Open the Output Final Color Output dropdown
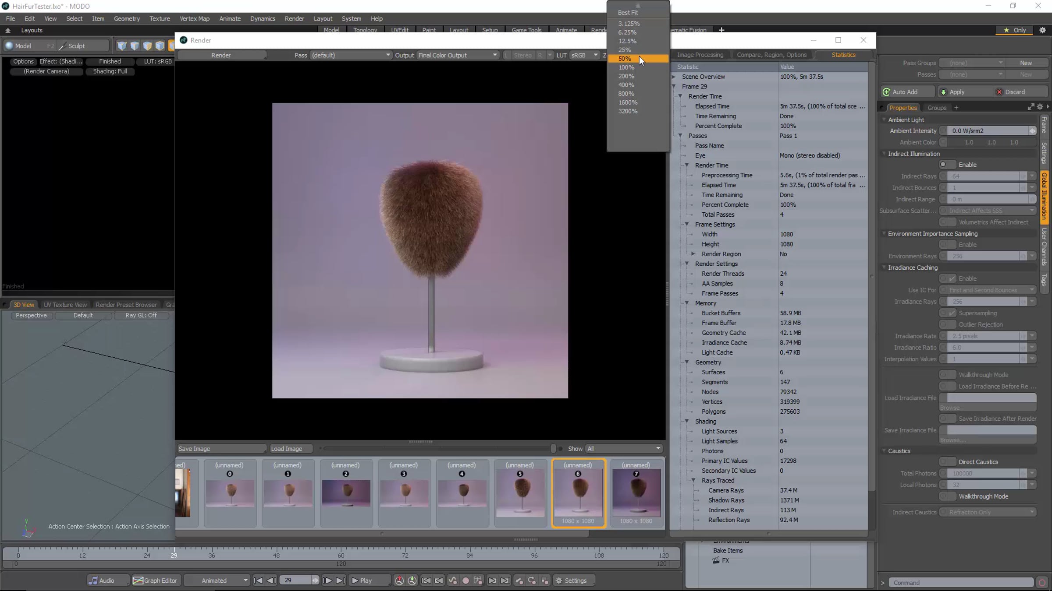The image size is (1052, 591). (457, 55)
